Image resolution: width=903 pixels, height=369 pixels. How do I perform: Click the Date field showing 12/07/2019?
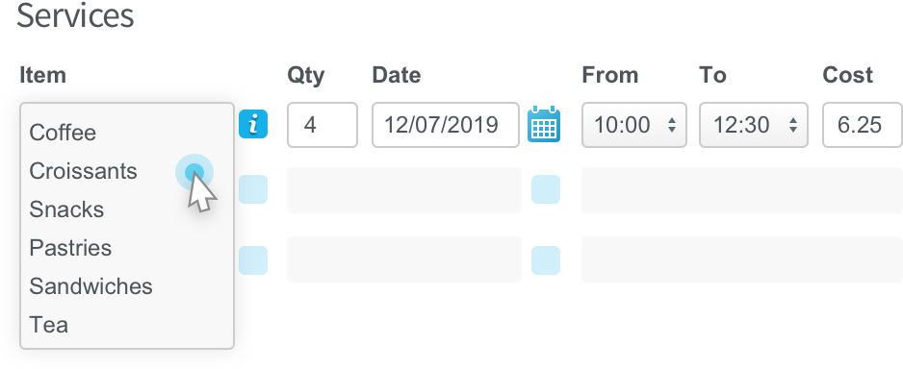[446, 125]
